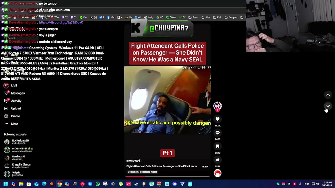The height and width of the screenshot is (188, 335).
Task: Share the video using the arrow icon
Action: (217, 160)
